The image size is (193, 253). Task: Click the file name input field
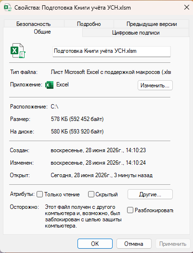112,51
